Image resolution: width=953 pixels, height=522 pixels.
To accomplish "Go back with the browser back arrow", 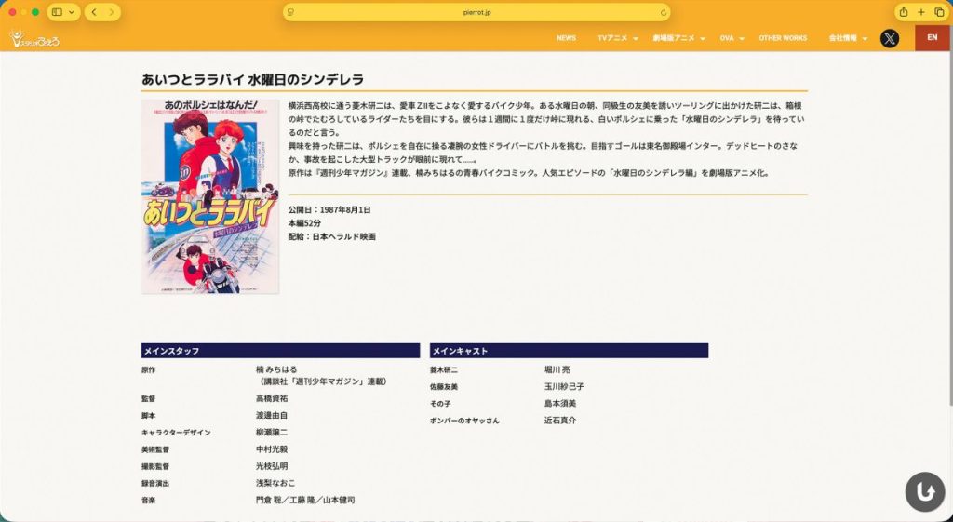I will click(94, 12).
